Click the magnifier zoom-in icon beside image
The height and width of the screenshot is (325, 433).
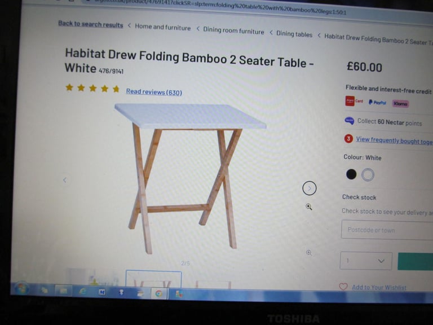[x=309, y=207]
